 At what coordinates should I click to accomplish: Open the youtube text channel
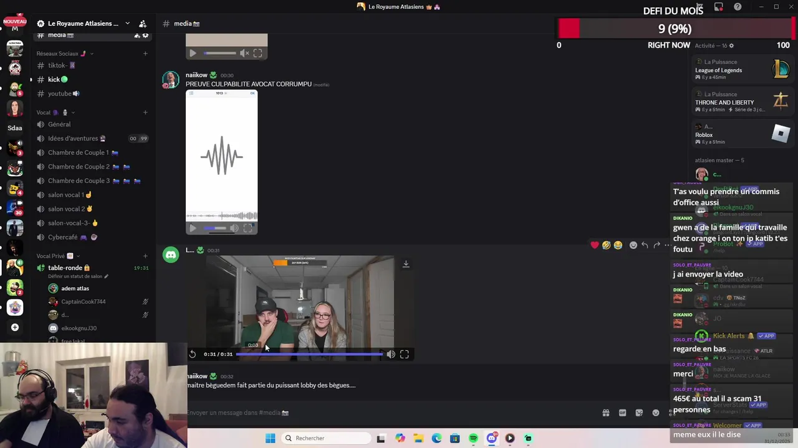pyautogui.click(x=92, y=93)
